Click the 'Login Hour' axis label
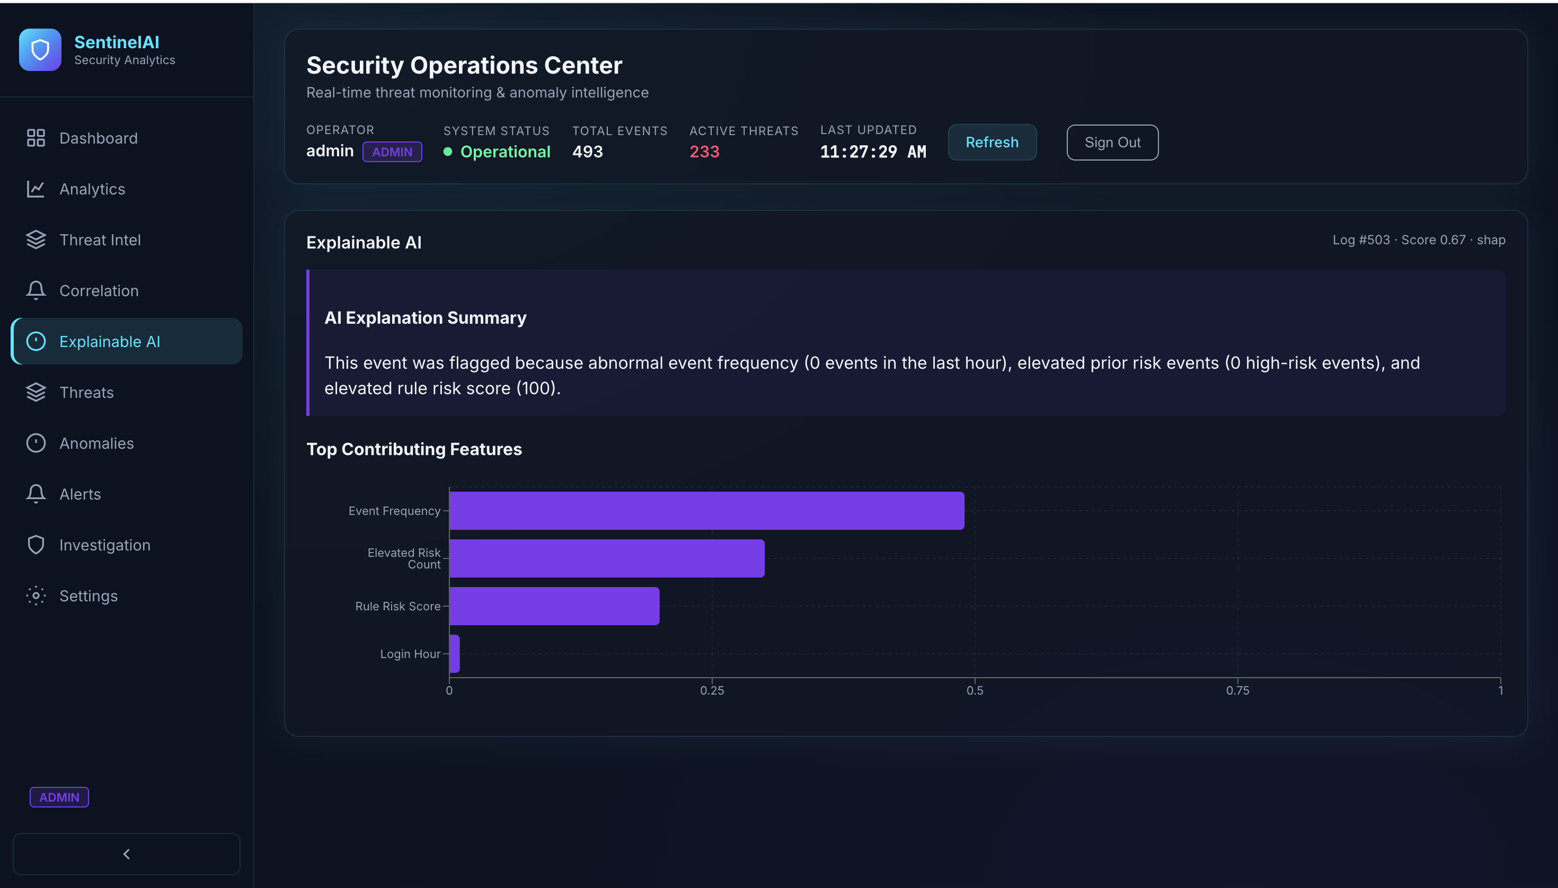This screenshot has height=888, width=1558. pyautogui.click(x=410, y=654)
